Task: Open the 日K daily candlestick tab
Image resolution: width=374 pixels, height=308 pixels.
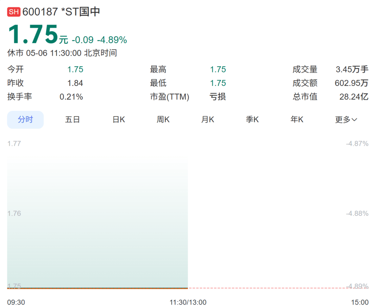Action: coord(118,120)
